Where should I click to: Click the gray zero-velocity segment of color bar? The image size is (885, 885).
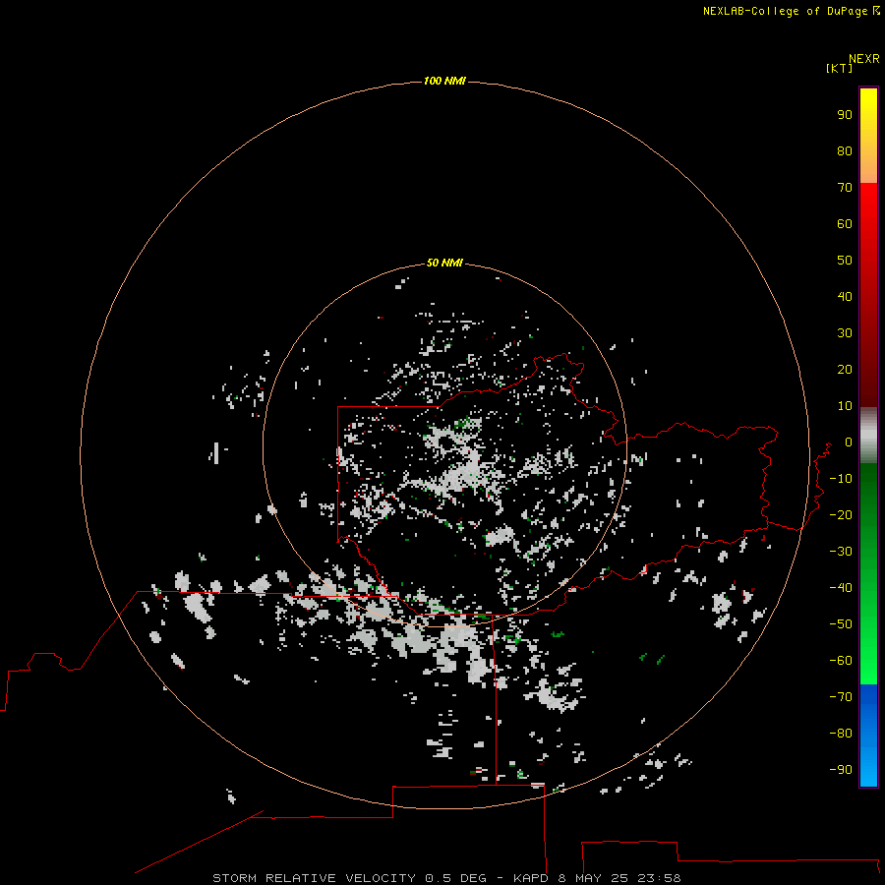[x=868, y=436]
